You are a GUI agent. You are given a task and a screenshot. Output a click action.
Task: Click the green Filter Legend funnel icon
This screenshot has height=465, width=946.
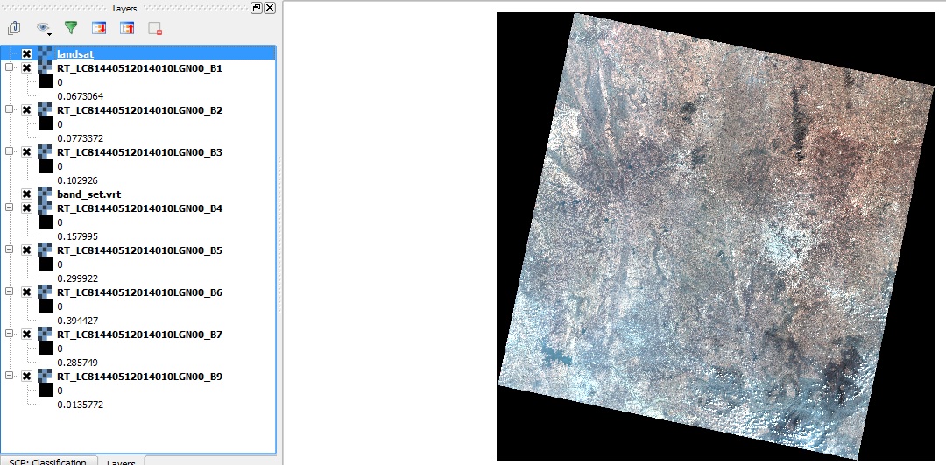tap(71, 28)
